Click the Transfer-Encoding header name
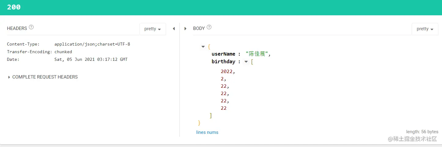 click(29, 52)
